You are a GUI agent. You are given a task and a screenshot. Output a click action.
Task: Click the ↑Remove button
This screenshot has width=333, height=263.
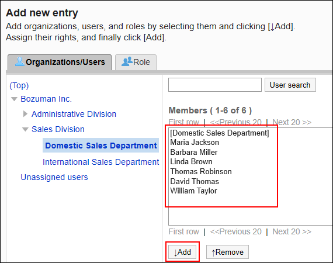point(227,252)
